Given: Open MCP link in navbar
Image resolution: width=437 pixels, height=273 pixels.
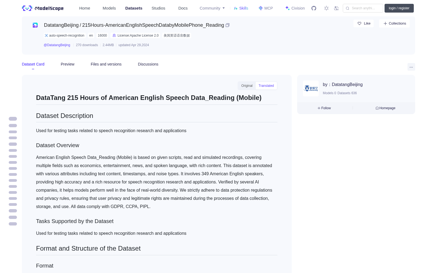Looking at the screenshot, I should coord(266,8).
